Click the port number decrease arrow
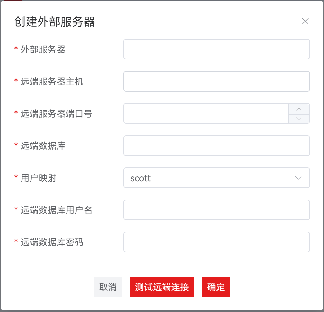Image resolution: width=324 pixels, height=312 pixels. coord(299,119)
